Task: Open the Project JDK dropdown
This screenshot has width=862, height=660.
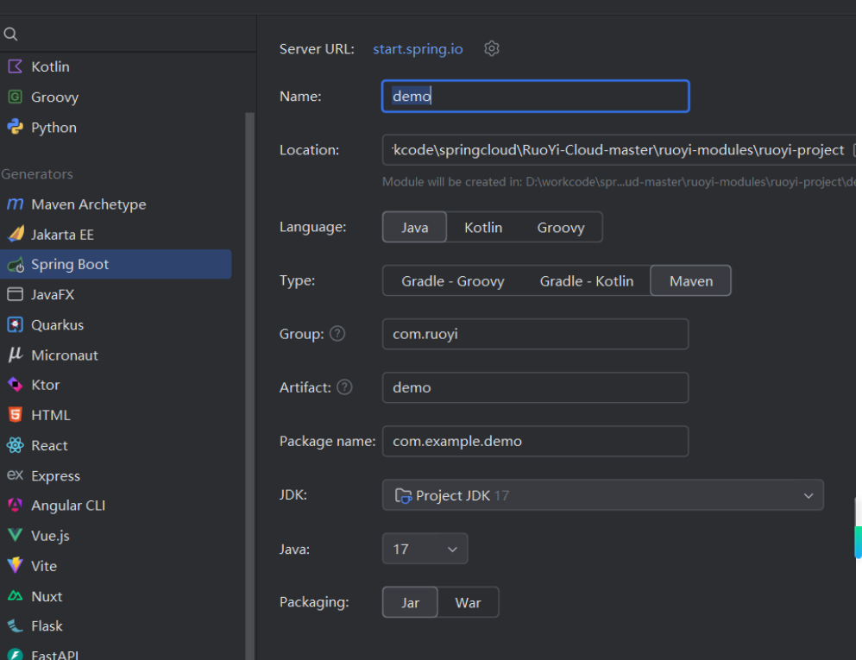Action: pos(603,495)
